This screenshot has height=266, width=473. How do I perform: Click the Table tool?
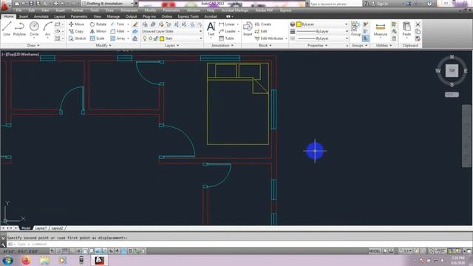tap(227, 38)
